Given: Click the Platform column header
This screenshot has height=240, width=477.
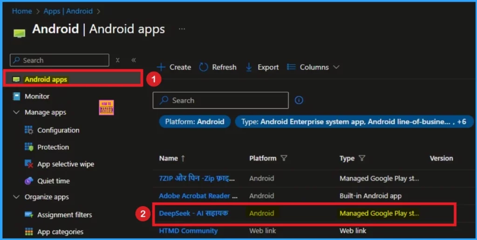Looking at the screenshot, I should coord(263,158).
